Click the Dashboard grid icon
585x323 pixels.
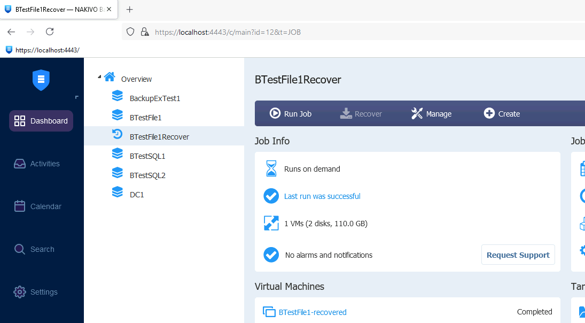point(20,121)
